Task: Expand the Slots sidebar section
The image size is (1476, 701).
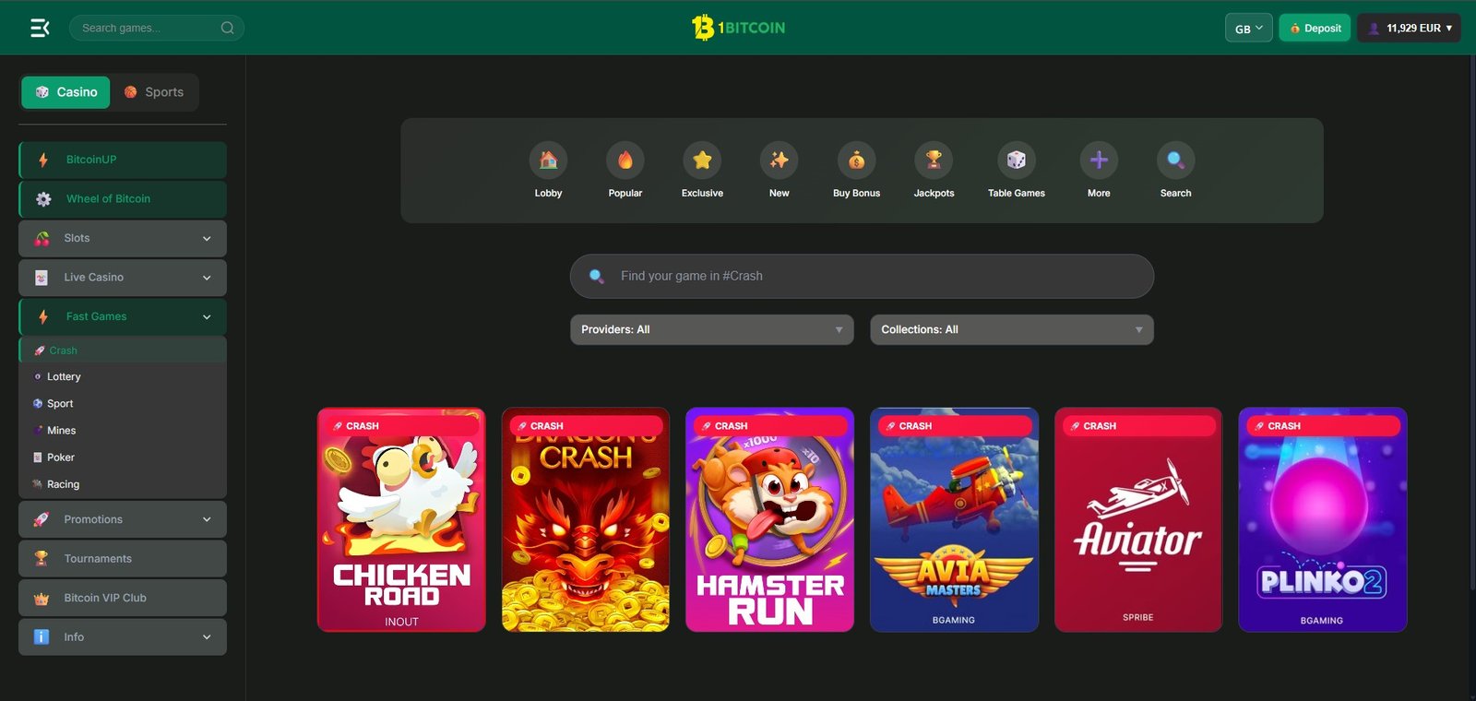Action: click(123, 238)
